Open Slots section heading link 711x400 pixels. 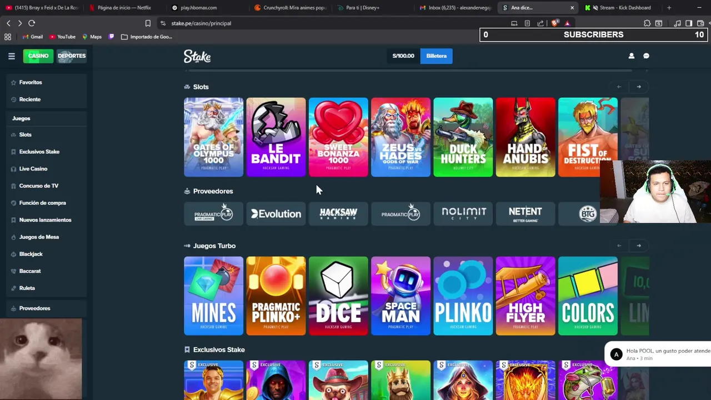(201, 87)
